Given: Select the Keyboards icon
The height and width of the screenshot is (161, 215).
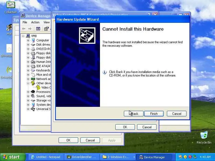Looking at the screenshot, I should click(x=33, y=70).
